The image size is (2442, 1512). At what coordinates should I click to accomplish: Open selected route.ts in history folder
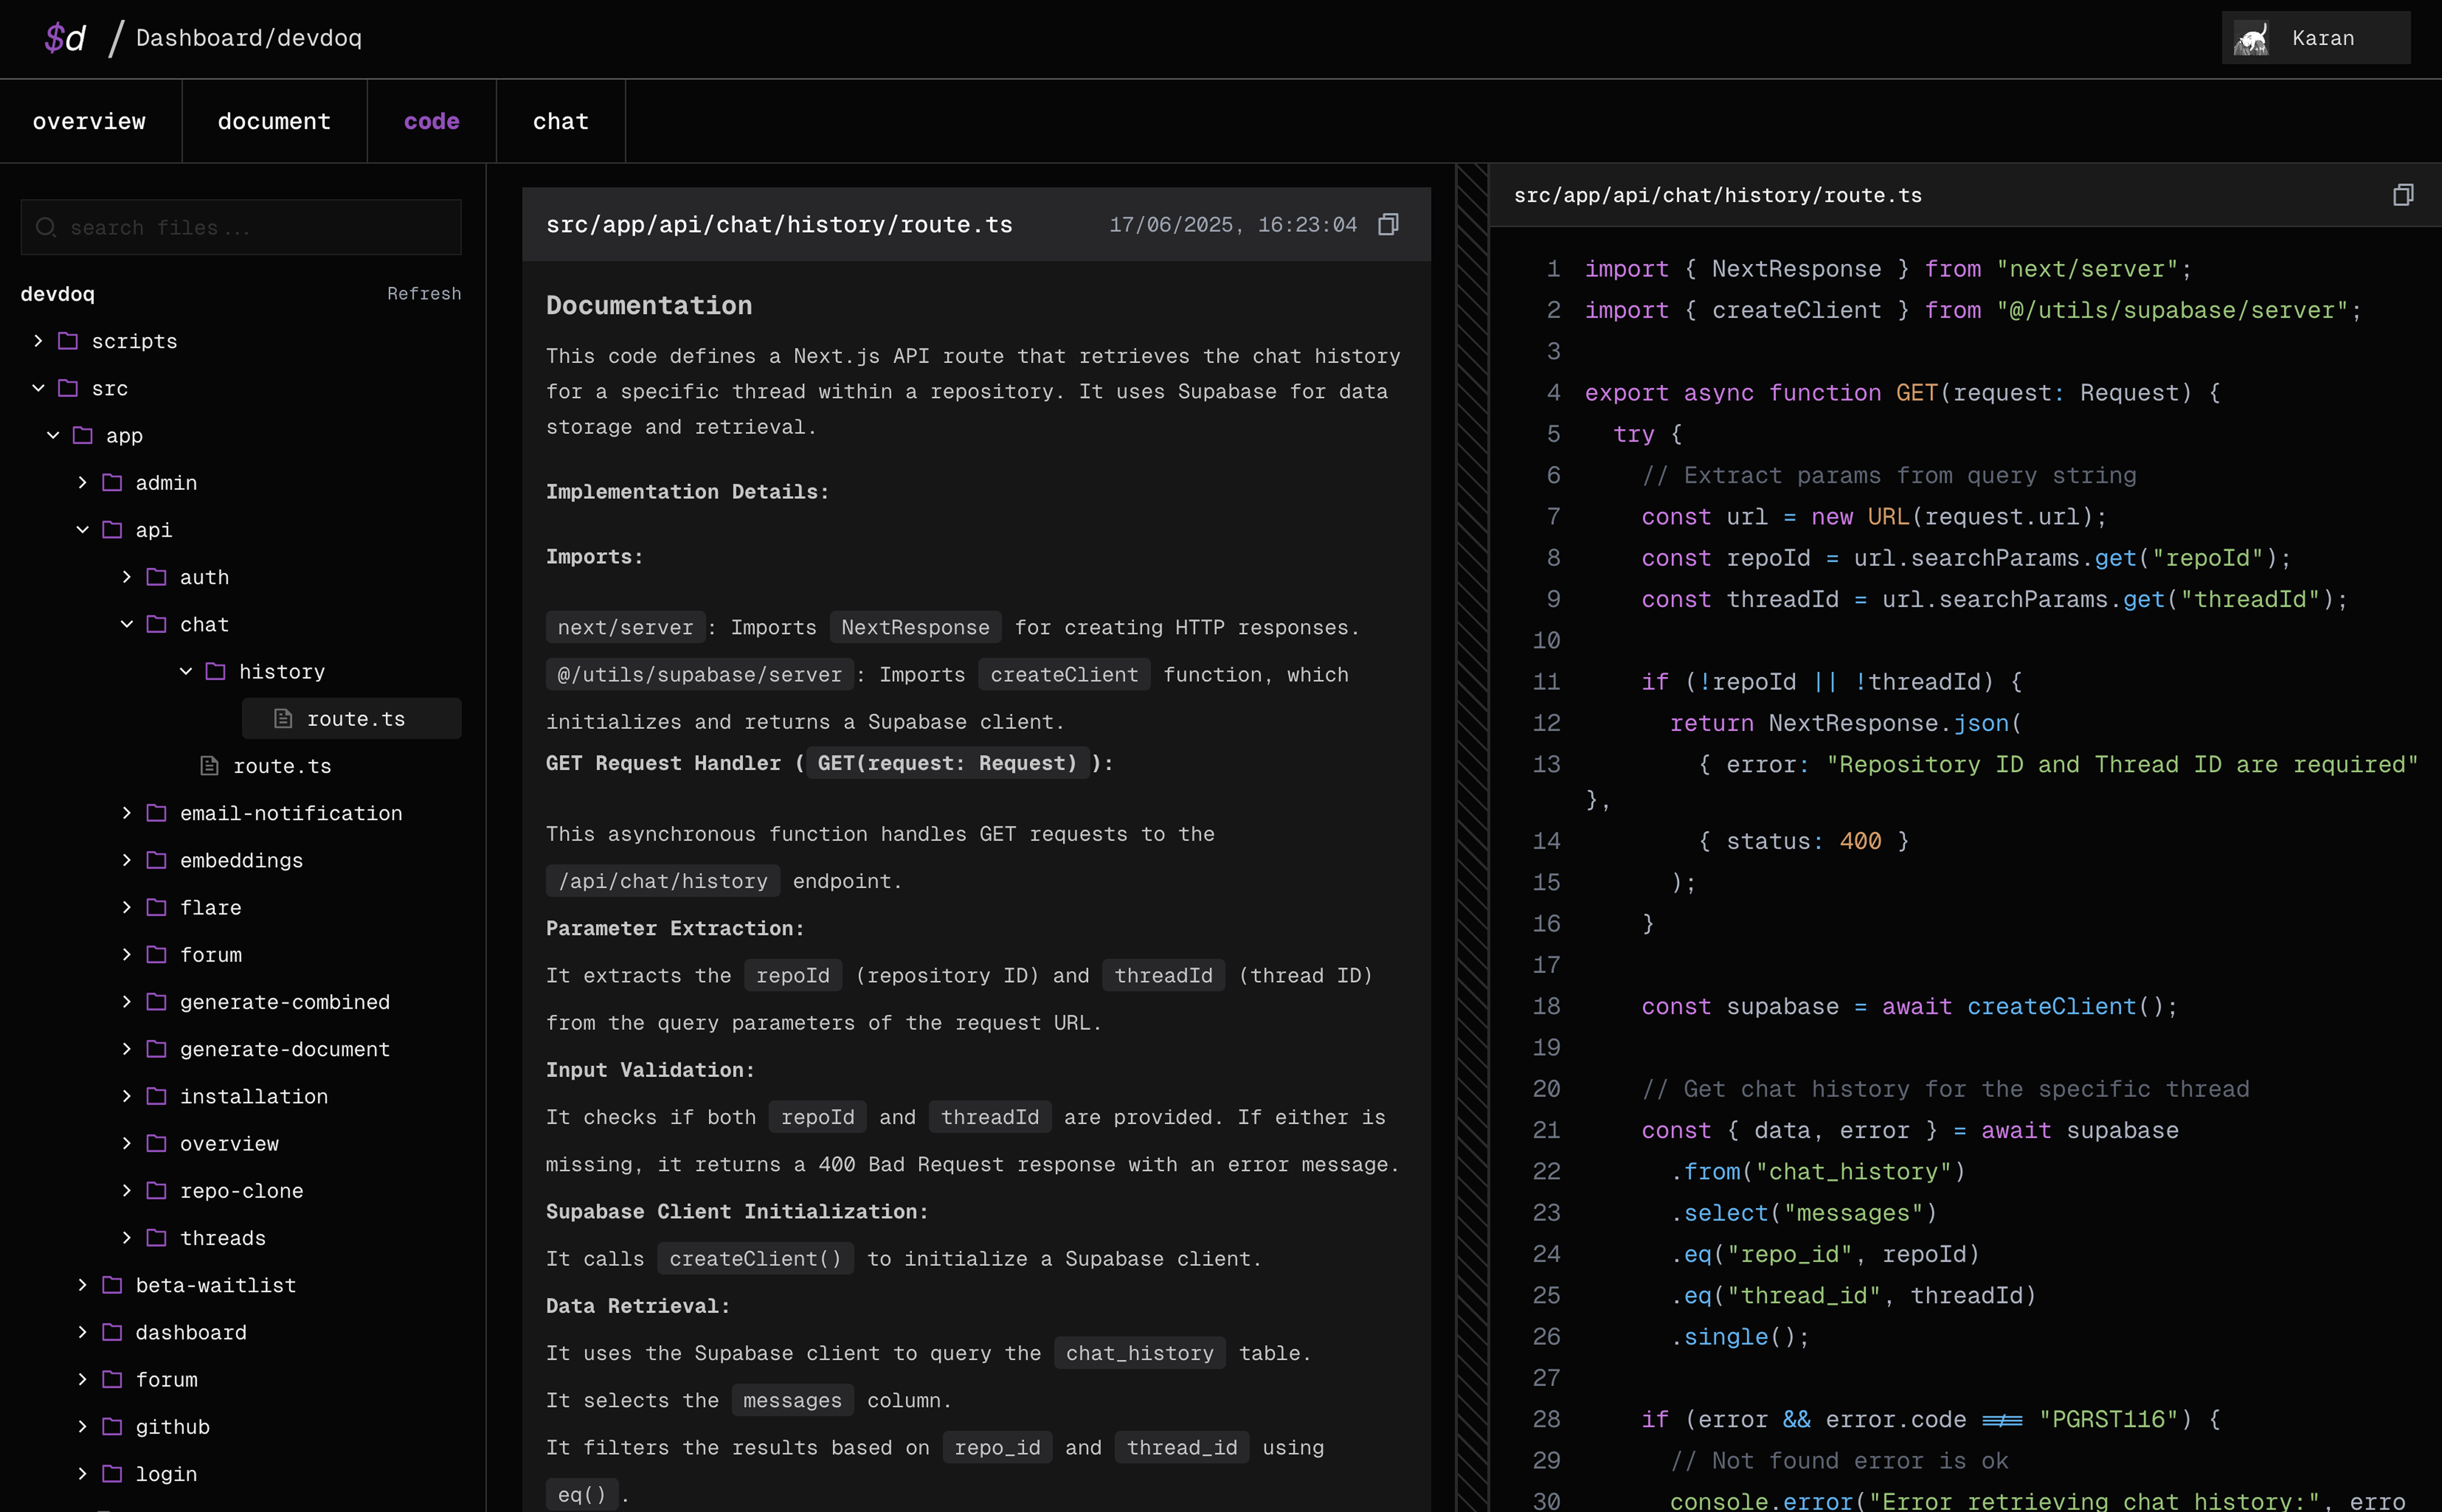tap(352, 718)
